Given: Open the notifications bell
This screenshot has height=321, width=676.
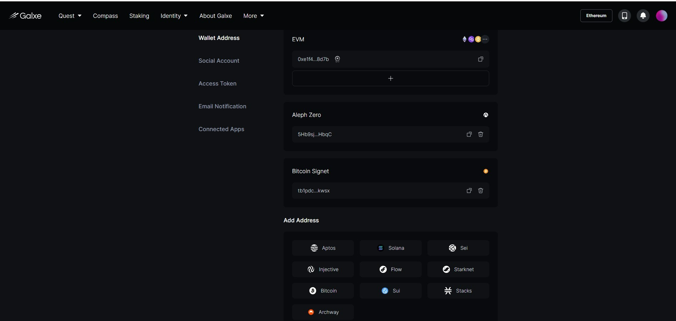Looking at the screenshot, I should tap(643, 16).
